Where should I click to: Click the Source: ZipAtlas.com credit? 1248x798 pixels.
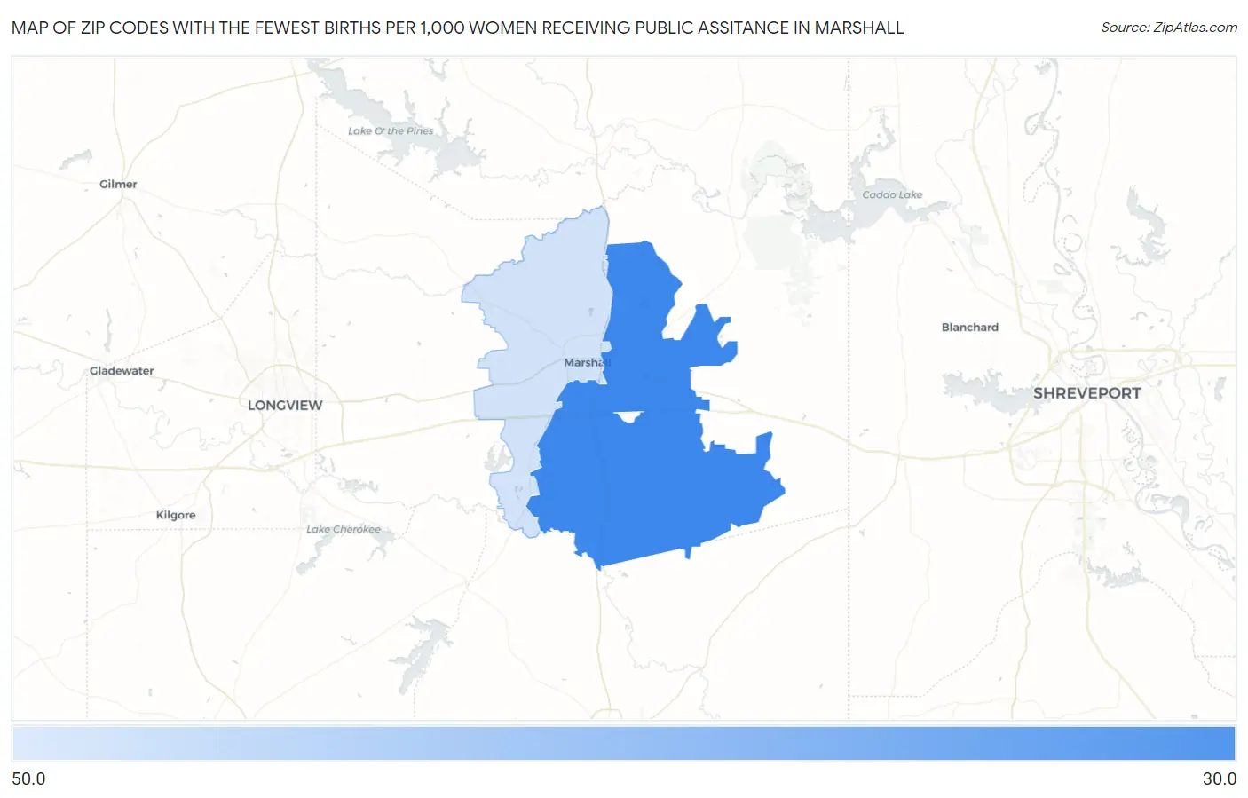[x=1169, y=28]
